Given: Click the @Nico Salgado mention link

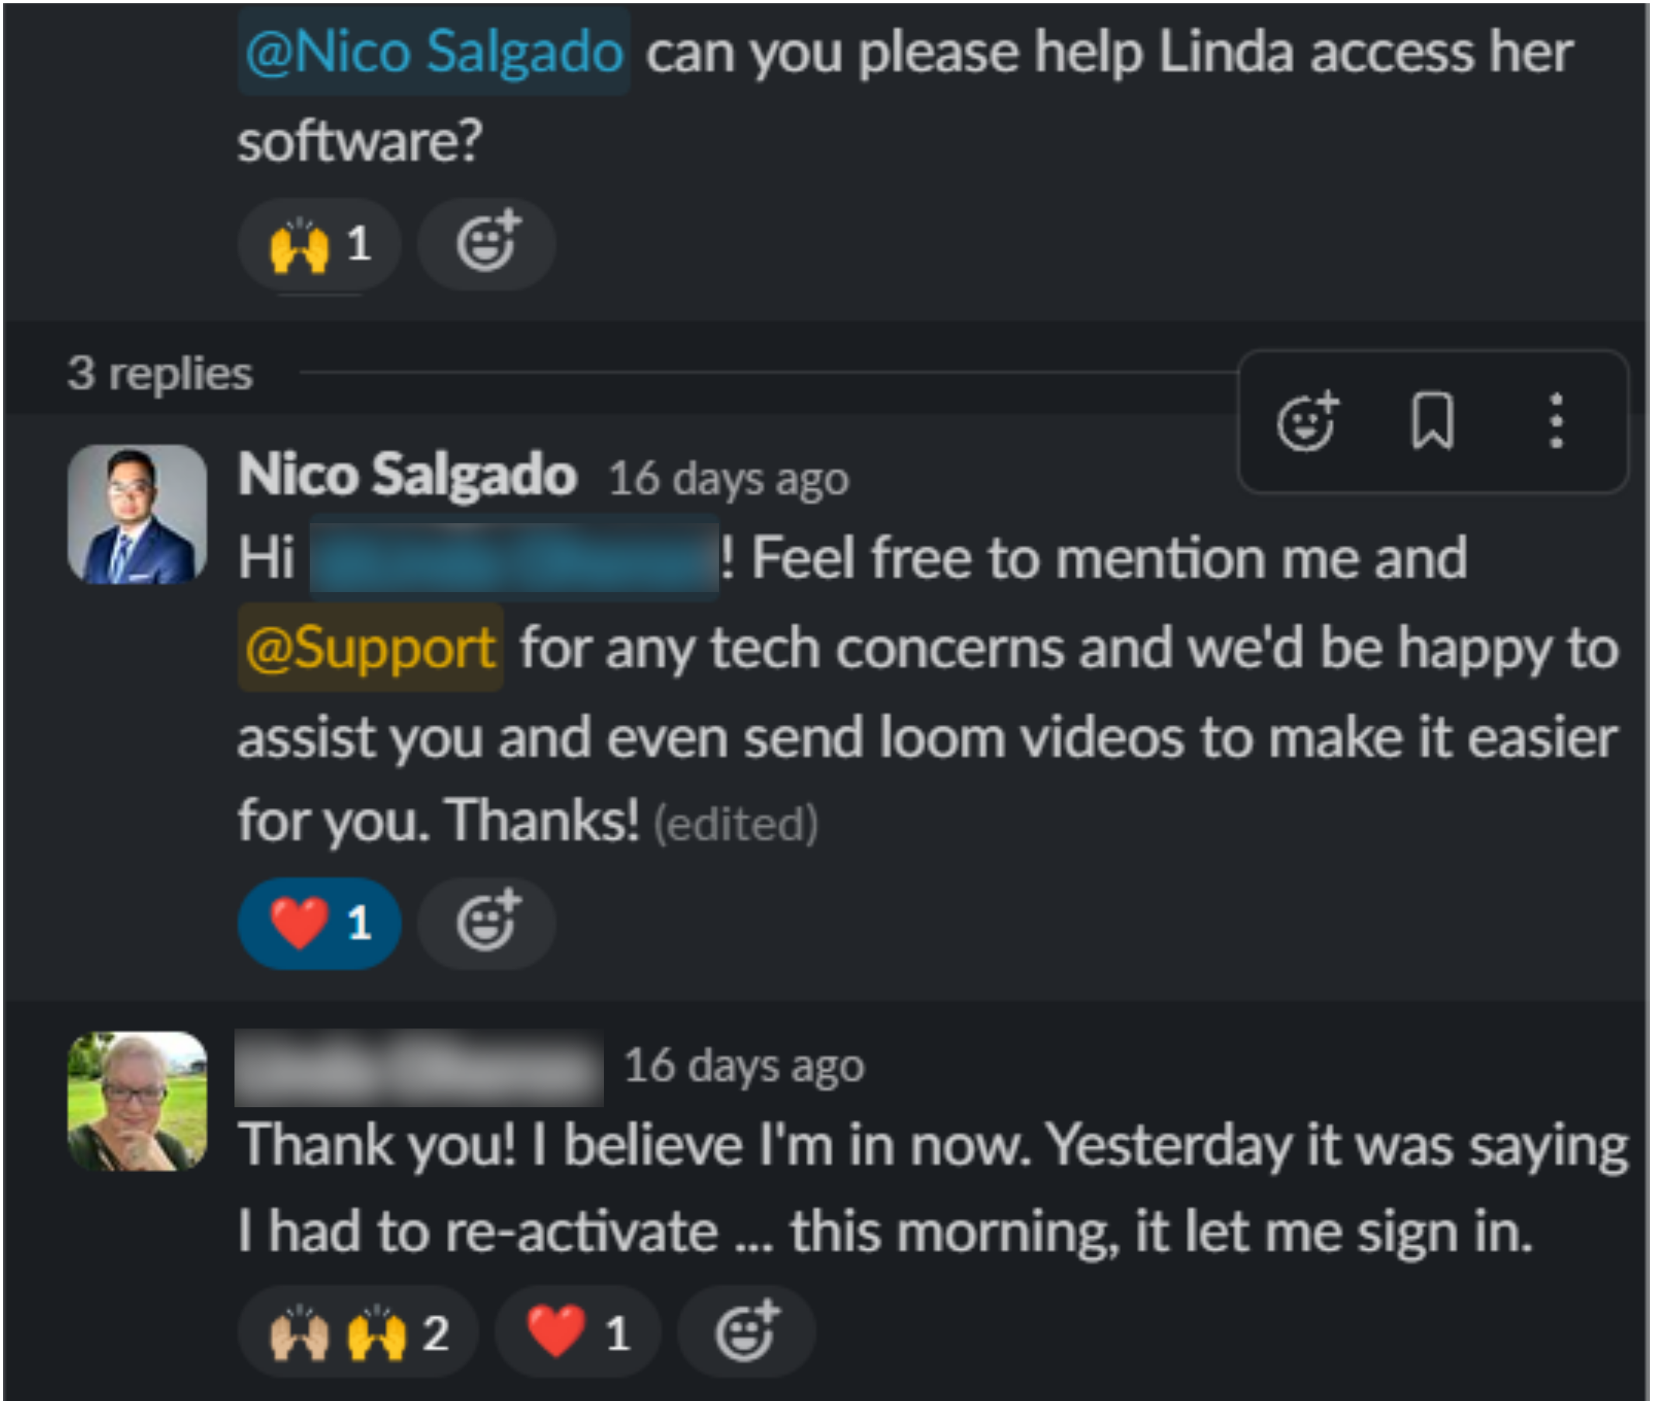Looking at the screenshot, I should coord(434,53).
